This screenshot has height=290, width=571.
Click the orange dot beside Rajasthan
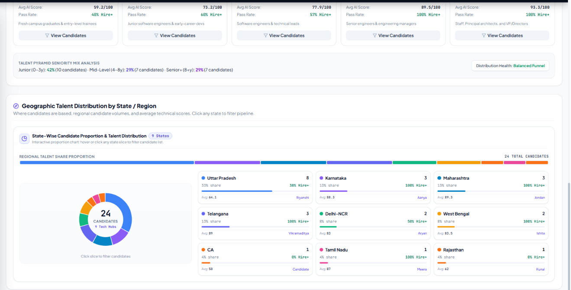click(x=439, y=250)
